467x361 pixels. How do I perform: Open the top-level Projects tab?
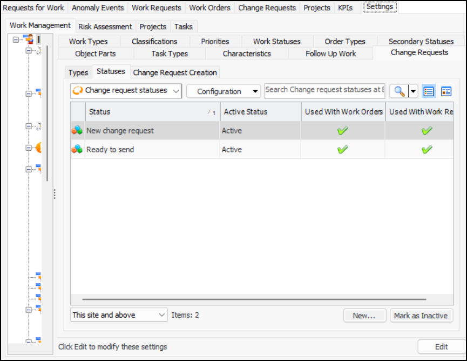tap(317, 8)
